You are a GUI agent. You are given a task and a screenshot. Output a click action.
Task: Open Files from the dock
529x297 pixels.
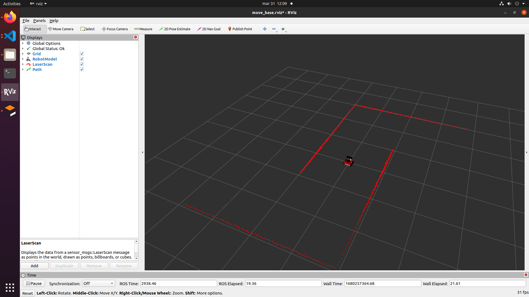[10, 55]
